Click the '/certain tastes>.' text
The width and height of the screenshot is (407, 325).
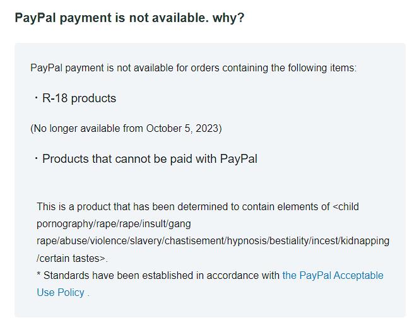[72, 258]
